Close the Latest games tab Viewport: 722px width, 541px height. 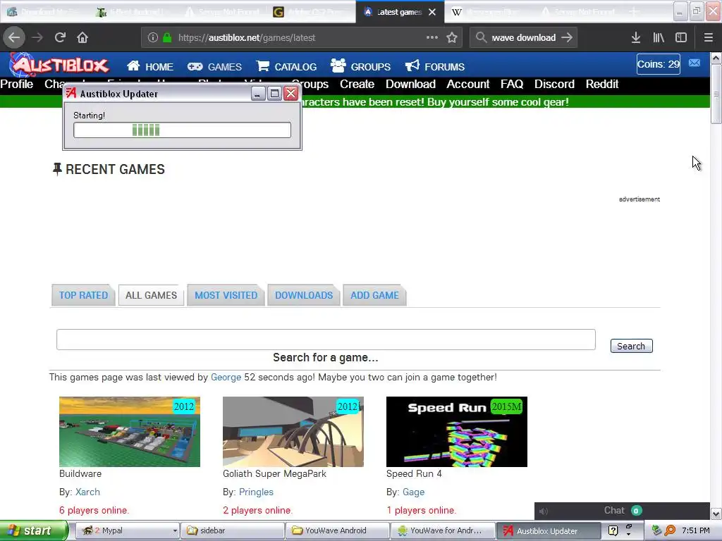pos(432,12)
